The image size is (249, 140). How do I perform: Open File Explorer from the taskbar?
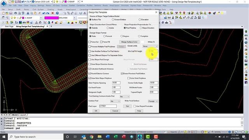click(x=100, y=136)
